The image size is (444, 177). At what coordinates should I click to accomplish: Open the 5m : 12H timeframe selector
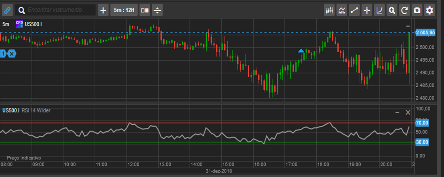124,10
